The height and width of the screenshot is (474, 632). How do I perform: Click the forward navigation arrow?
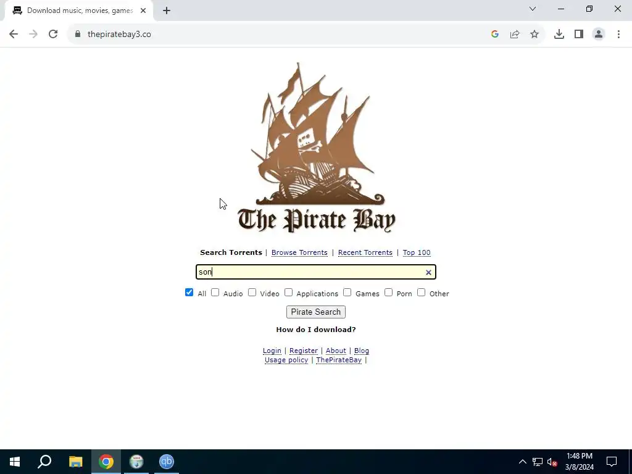click(33, 35)
